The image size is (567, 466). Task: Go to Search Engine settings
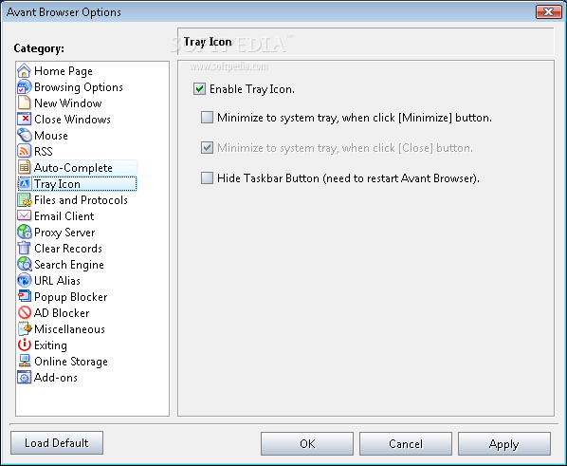click(69, 265)
